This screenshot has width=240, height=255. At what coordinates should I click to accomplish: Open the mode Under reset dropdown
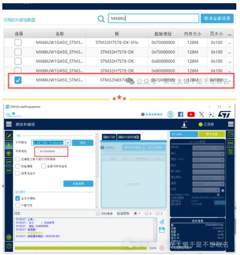(x=208, y=166)
